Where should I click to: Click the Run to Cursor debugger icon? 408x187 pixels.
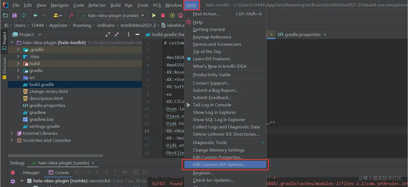click(124, 172)
